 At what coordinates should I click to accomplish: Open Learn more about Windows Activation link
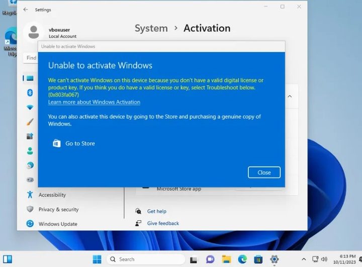click(x=94, y=103)
